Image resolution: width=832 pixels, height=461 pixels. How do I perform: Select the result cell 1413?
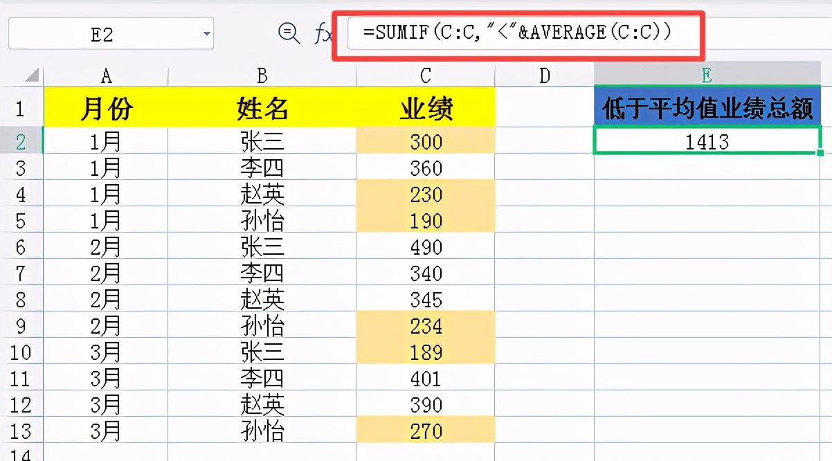point(707,141)
